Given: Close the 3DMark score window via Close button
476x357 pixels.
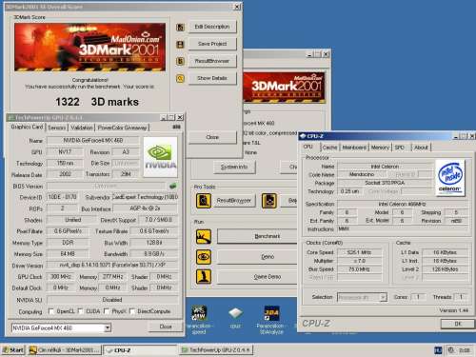Looking at the screenshot, I should [212, 137].
